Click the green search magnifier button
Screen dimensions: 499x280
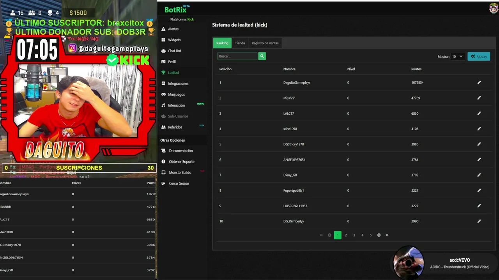[x=262, y=56]
